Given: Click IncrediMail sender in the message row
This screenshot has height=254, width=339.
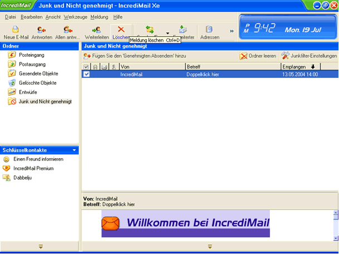Looking at the screenshot, I should [131, 75].
